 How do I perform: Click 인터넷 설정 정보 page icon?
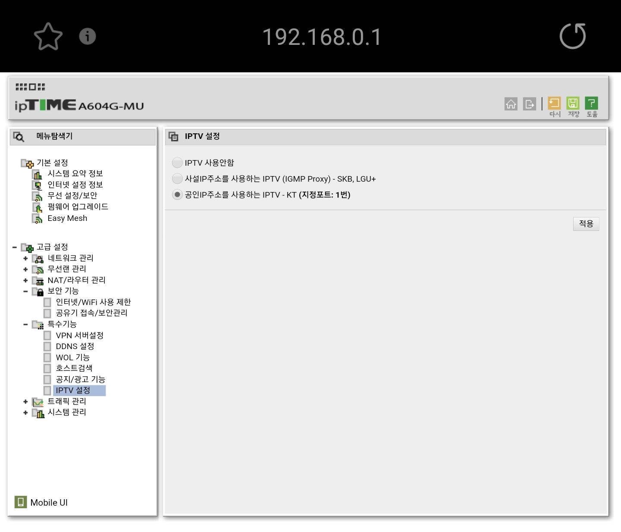[x=38, y=185]
